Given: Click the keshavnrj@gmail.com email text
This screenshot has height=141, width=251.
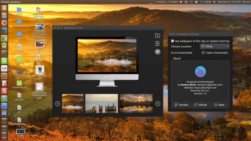Looking at the screenshot, I should point(210,85).
